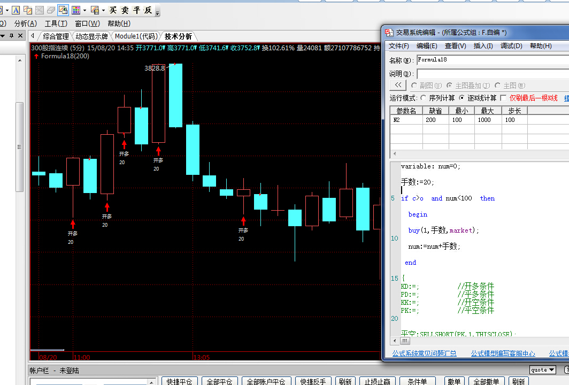Click the eraser tool icon
Viewport: 569px width, 385px height.
[x=51, y=10]
